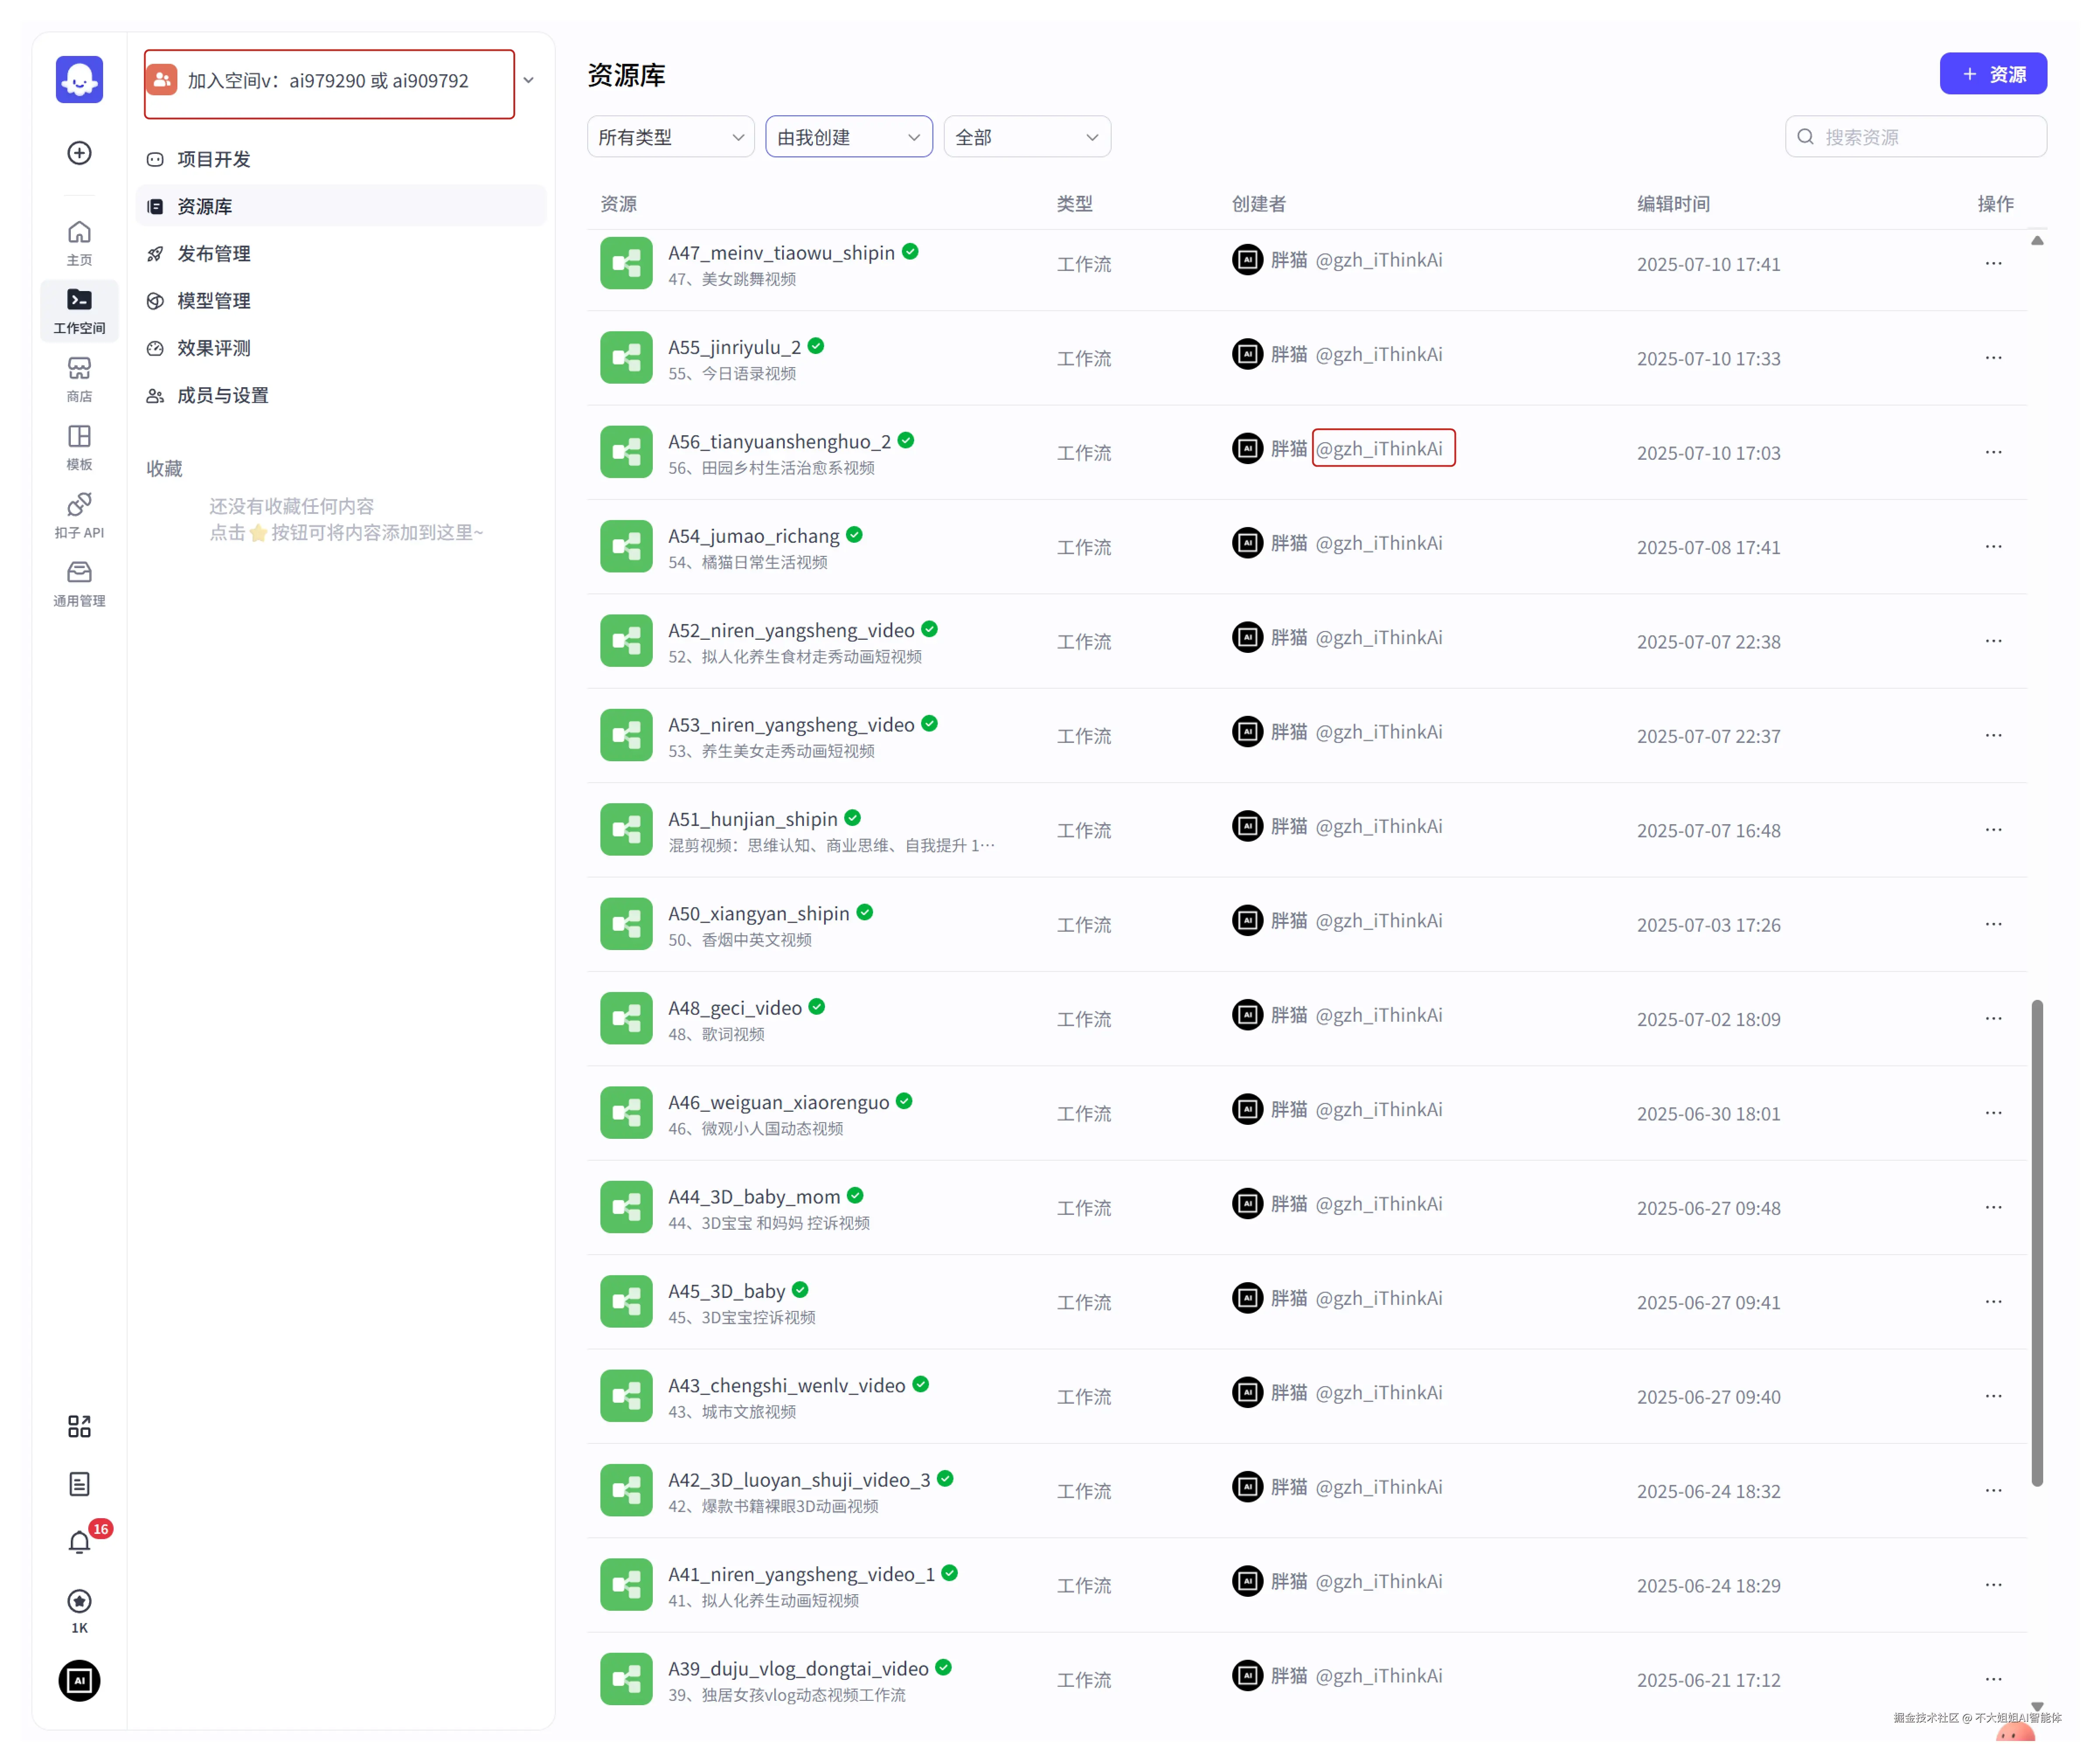Click workflow icon of A47_meinv_tiaowu_shipin
Image resolution: width=2100 pixels, height=1762 pixels.
626,263
